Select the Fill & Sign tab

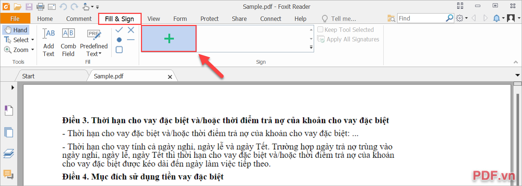click(x=120, y=19)
